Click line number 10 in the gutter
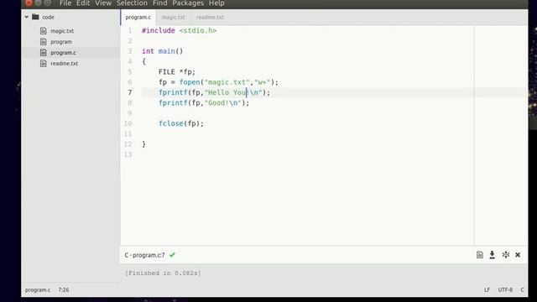Viewport: 537px width, 302px height. tap(128, 123)
